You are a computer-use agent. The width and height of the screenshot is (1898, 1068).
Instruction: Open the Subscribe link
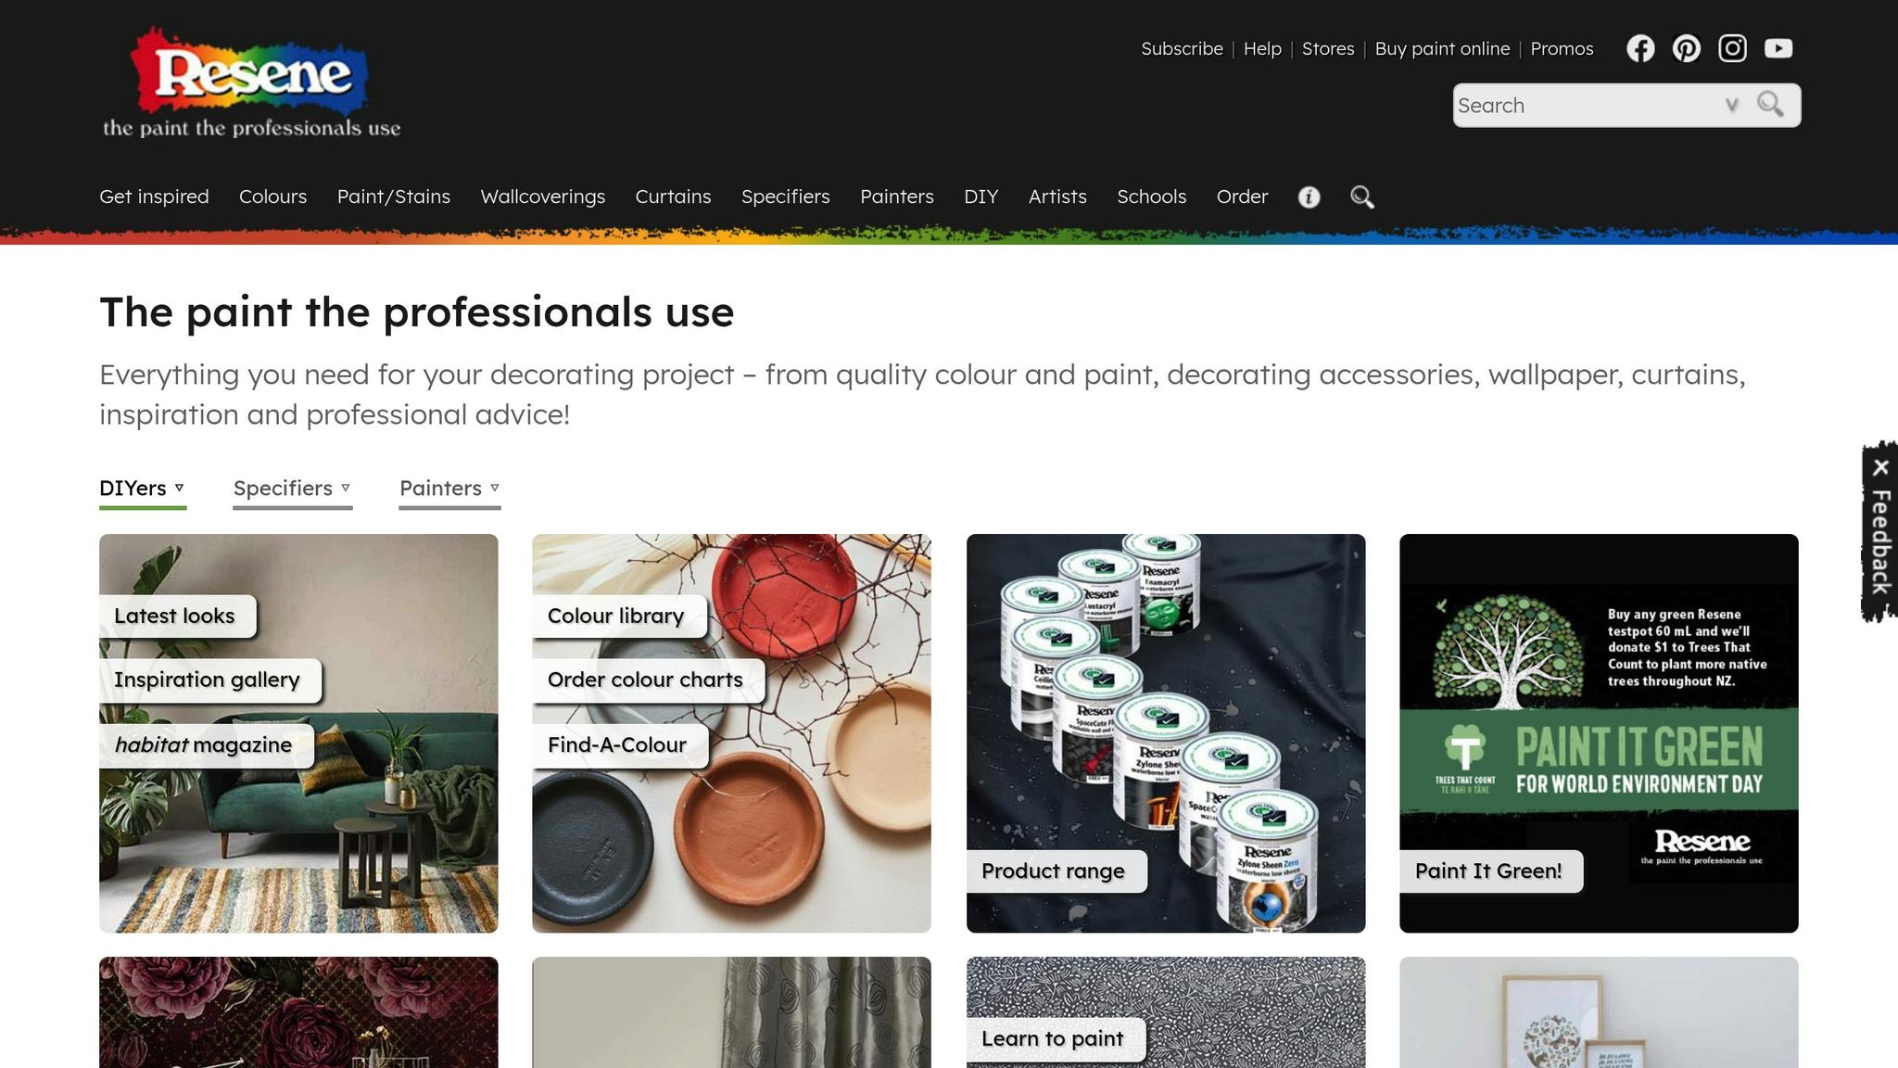pyautogui.click(x=1182, y=49)
